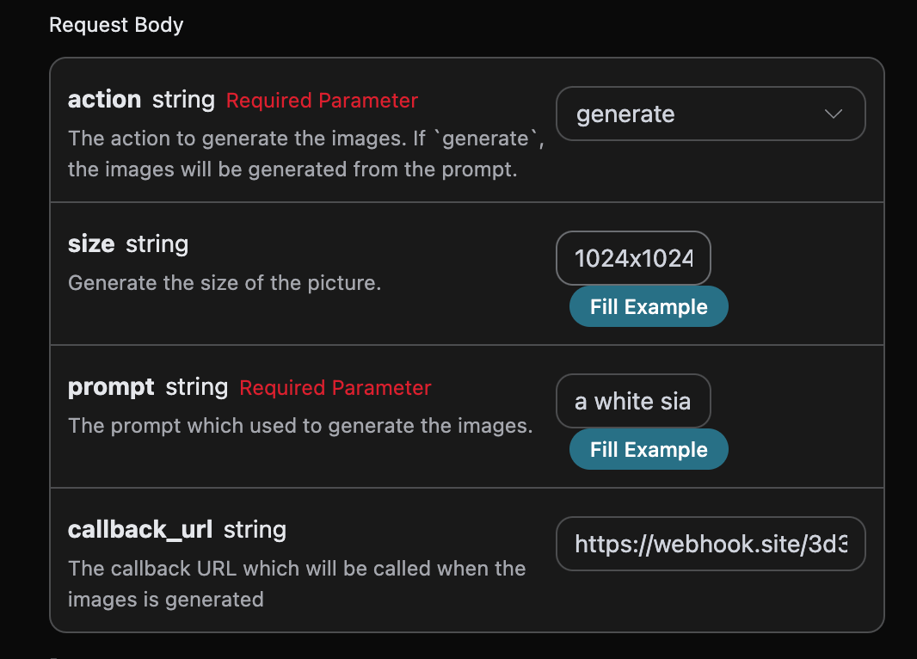Select the bold prompt parameter name
This screenshot has width=917, height=659.
point(111,387)
